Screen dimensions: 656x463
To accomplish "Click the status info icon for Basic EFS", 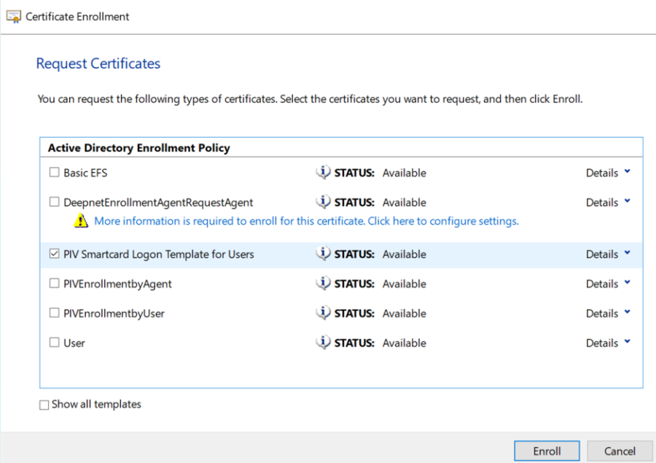I will pos(323,173).
